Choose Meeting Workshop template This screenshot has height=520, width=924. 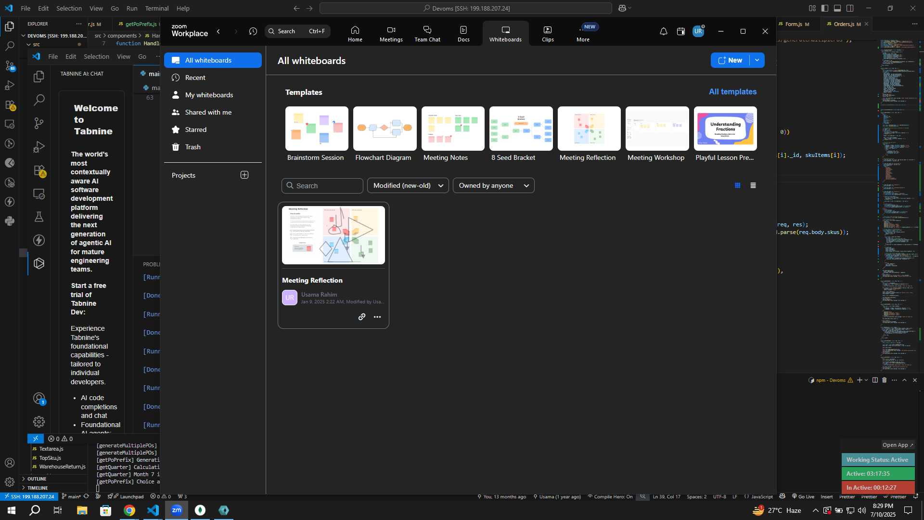coord(657,134)
